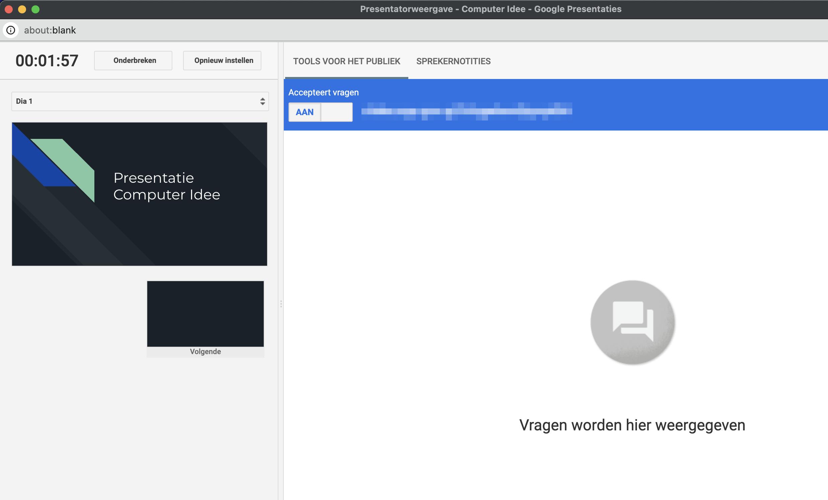Click the site info icon in address bar

(x=11, y=30)
